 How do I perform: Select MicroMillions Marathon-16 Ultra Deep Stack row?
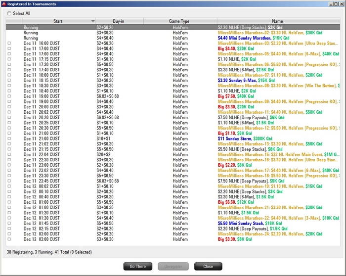173,160
